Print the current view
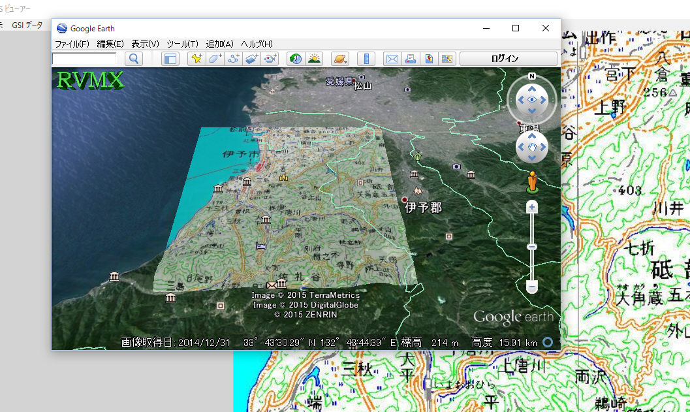690x412 pixels. click(x=411, y=59)
